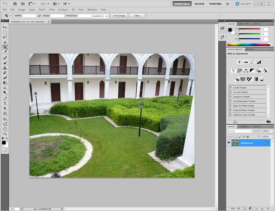
Task: Swap foreground and background colors
Action: tap(7, 138)
